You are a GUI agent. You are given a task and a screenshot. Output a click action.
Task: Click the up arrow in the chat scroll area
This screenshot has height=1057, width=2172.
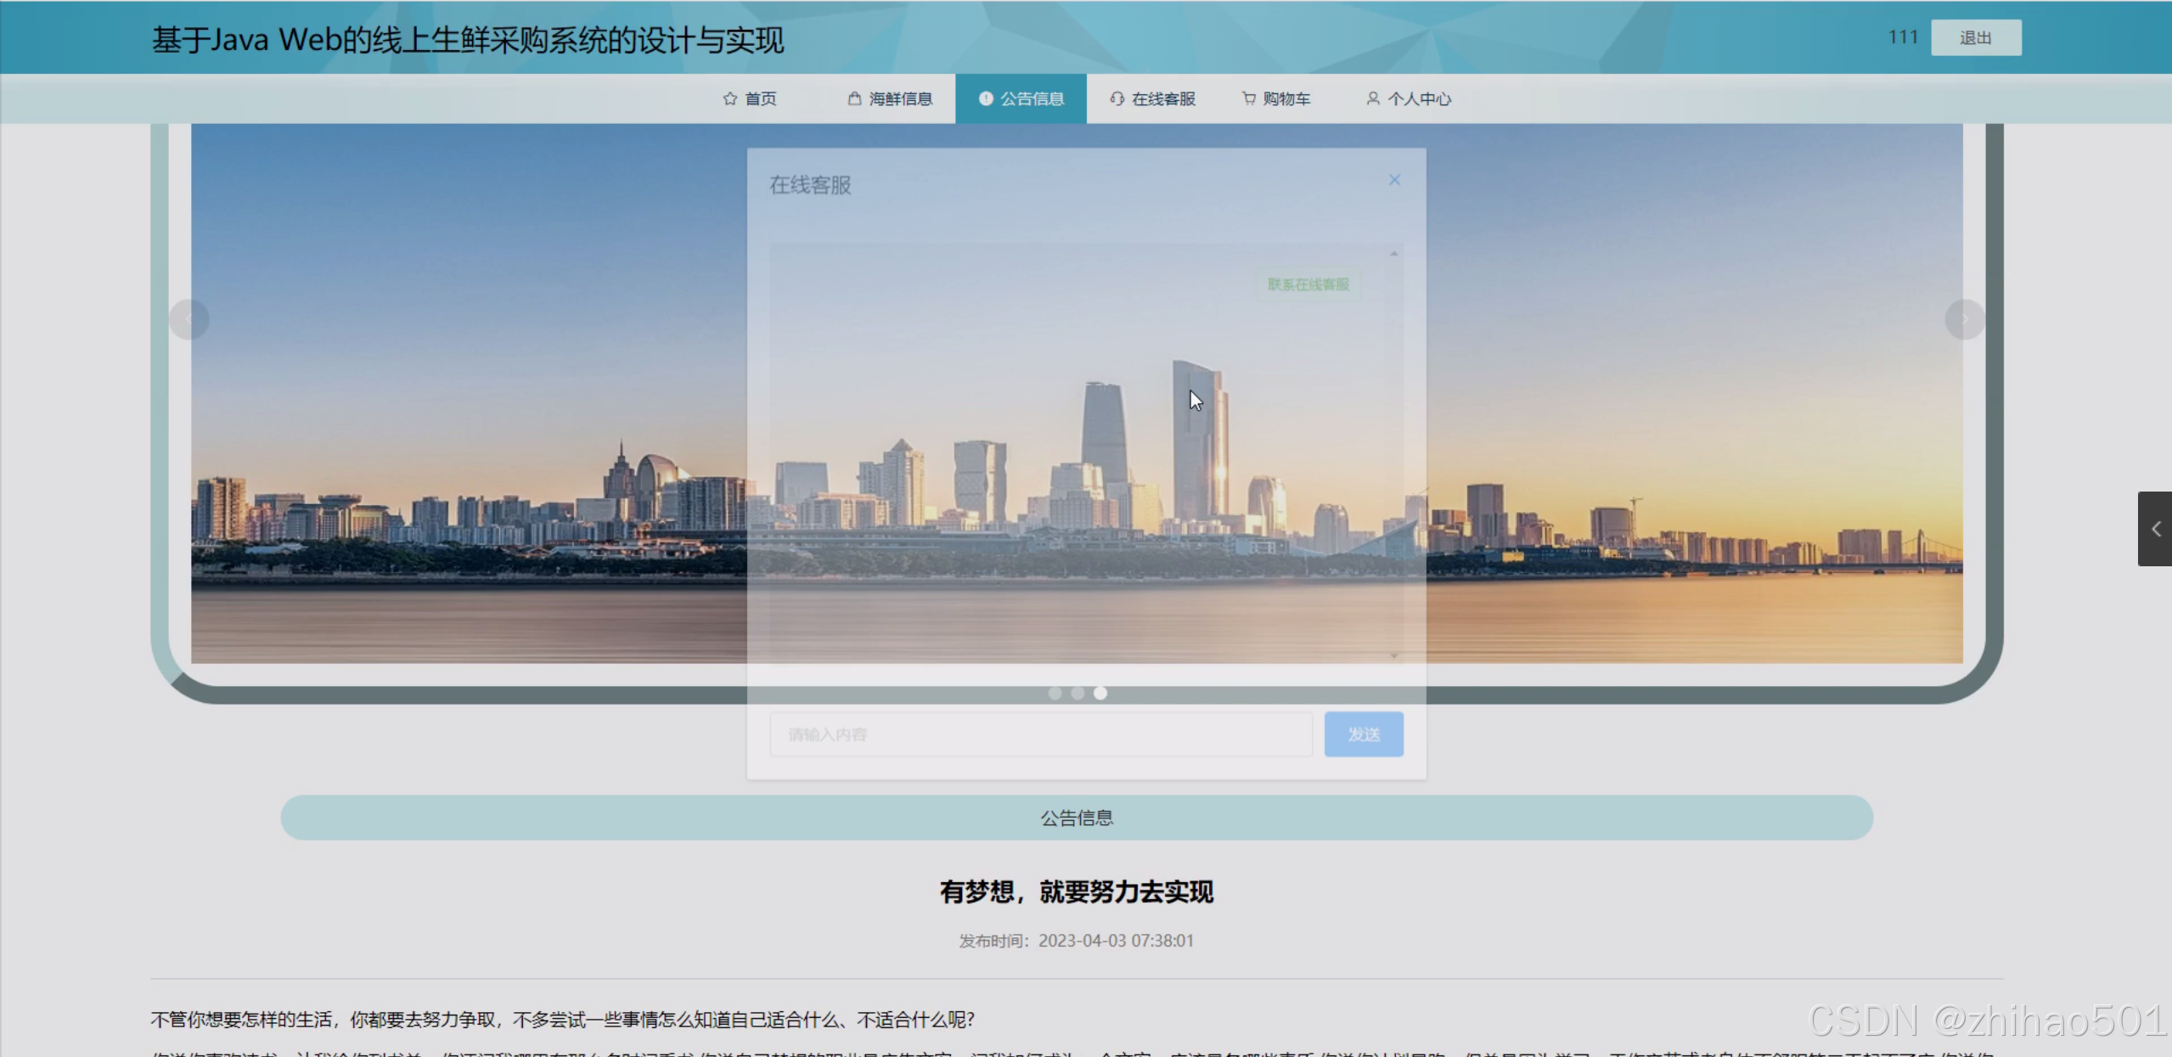[x=1395, y=252]
